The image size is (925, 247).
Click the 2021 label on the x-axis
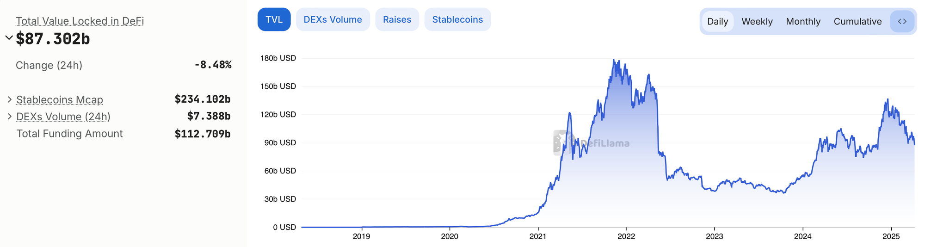coord(538,236)
